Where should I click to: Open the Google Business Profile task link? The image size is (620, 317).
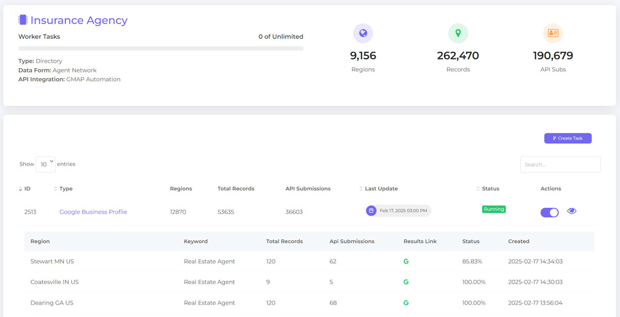tap(93, 212)
